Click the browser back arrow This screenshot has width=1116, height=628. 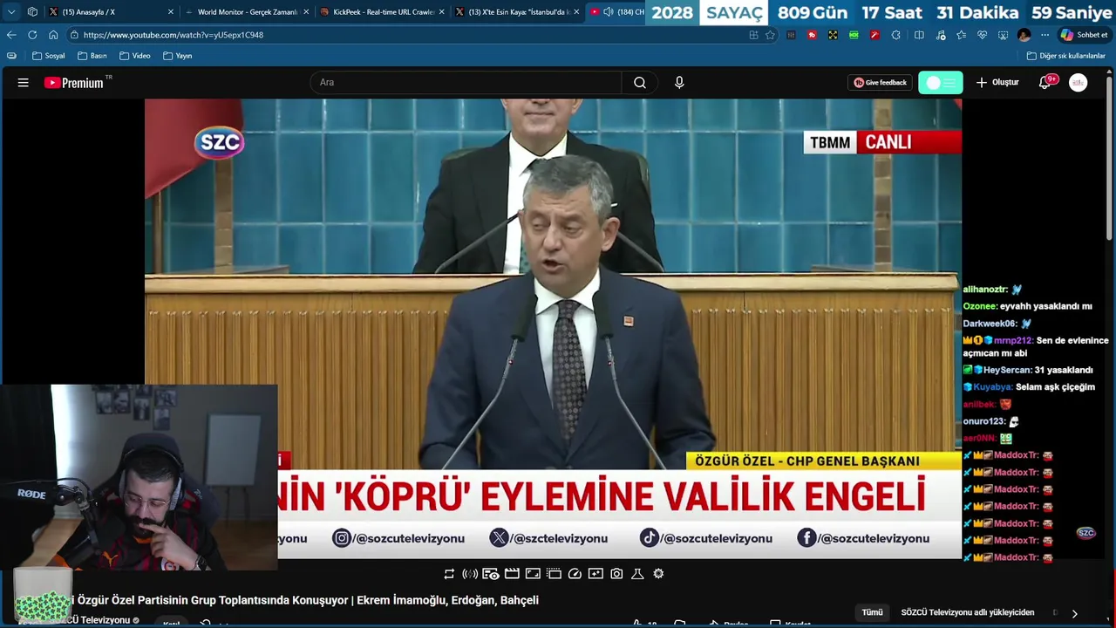point(11,35)
